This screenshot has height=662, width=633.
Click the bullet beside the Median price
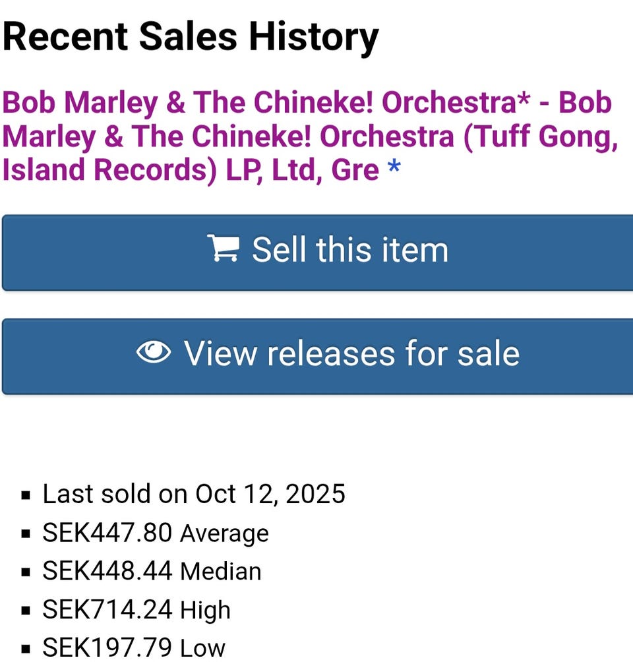tap(26, 572)
